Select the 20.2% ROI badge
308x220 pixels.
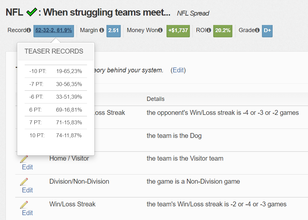(x=223, y=31)
